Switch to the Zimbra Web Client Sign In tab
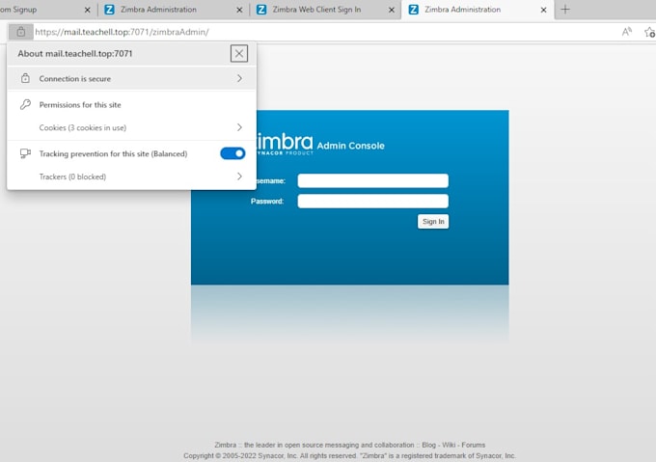This screenshot has height=462, width=656. [325, 10]
